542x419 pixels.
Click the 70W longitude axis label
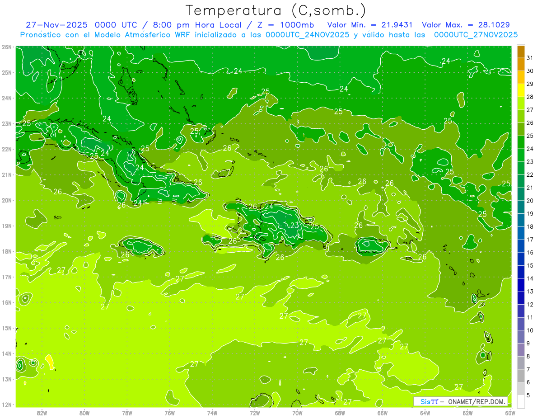coord(297,413)
